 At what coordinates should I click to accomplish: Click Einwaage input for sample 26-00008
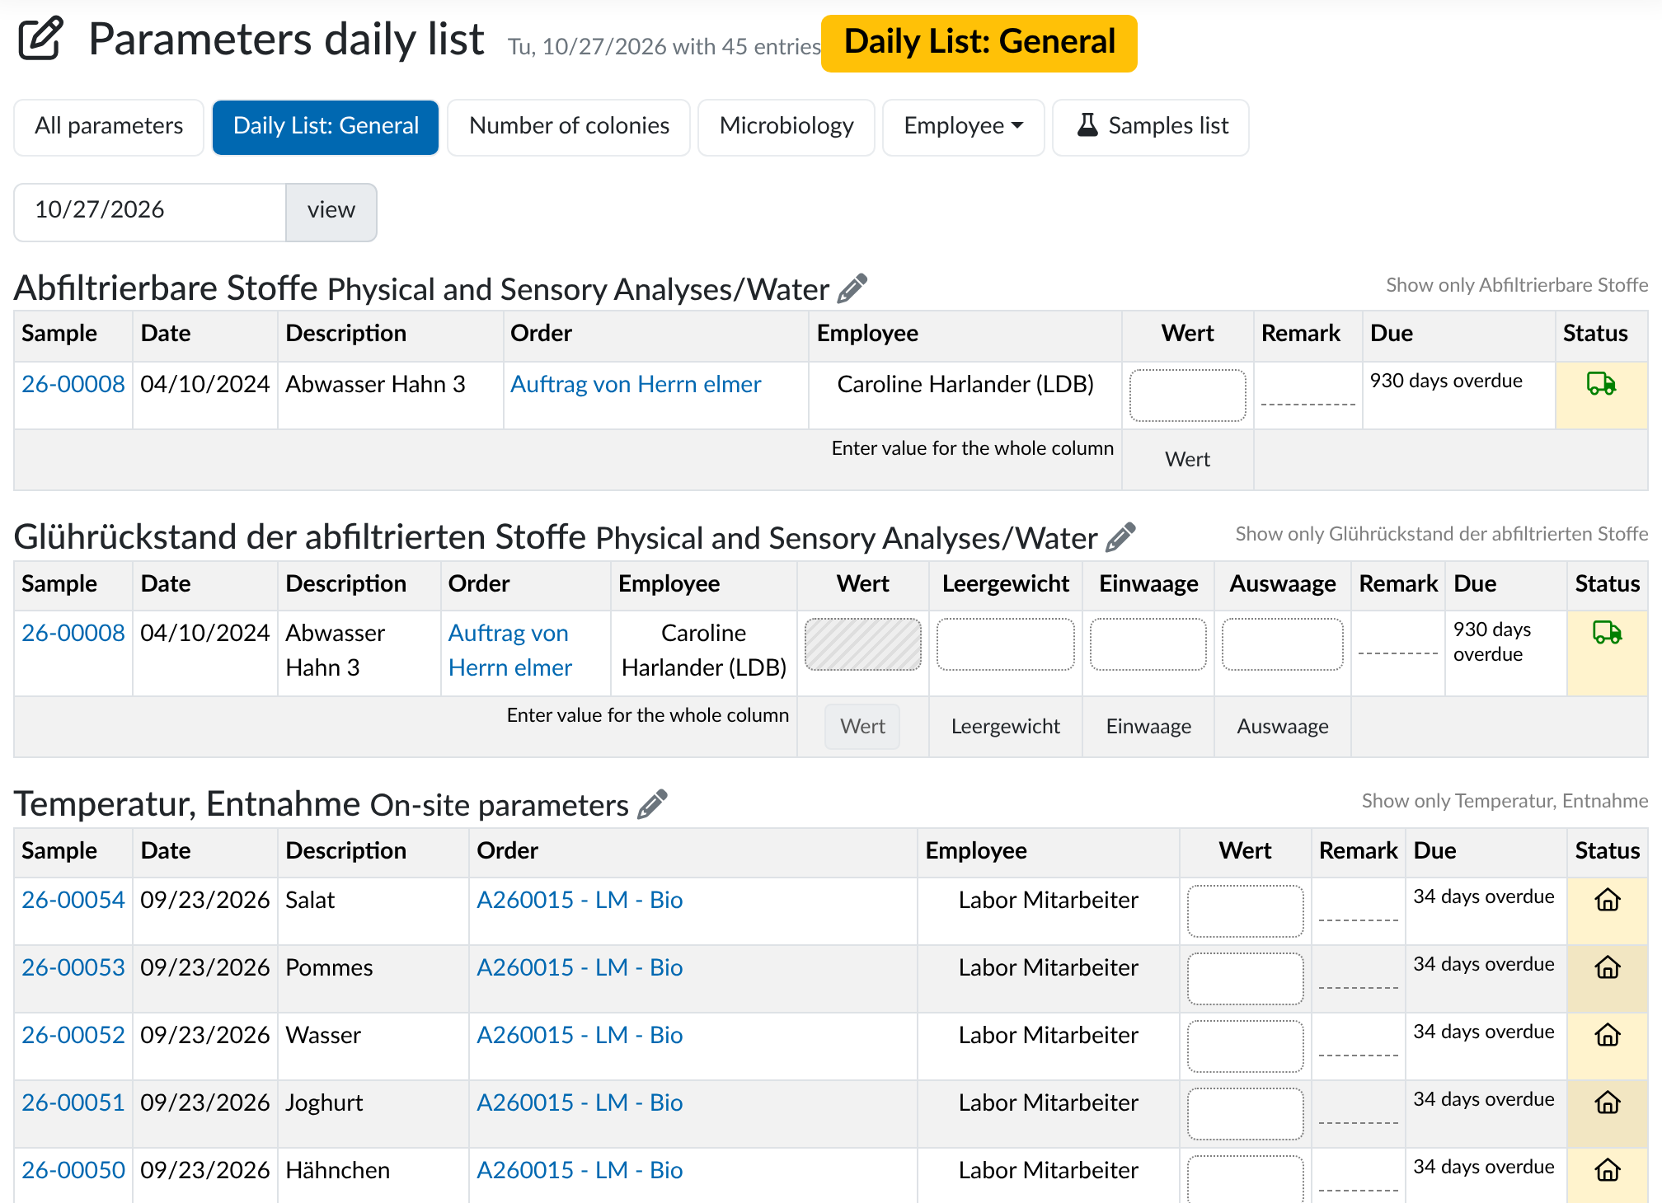pos(1148,644)
